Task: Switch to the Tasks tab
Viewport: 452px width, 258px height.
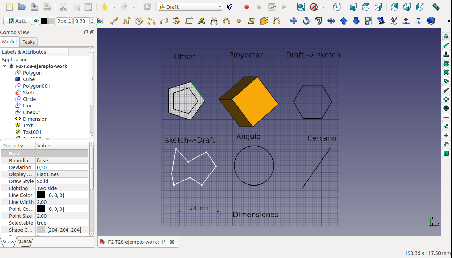Action: click(28, 42)
